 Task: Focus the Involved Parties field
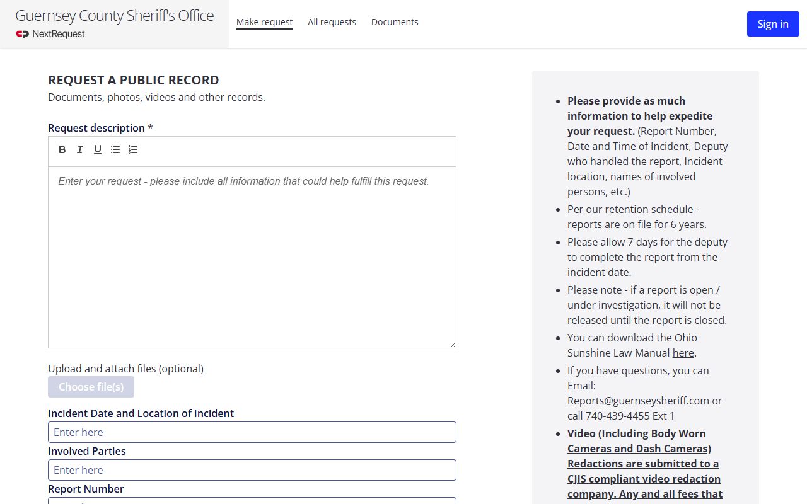pos(252,470)
